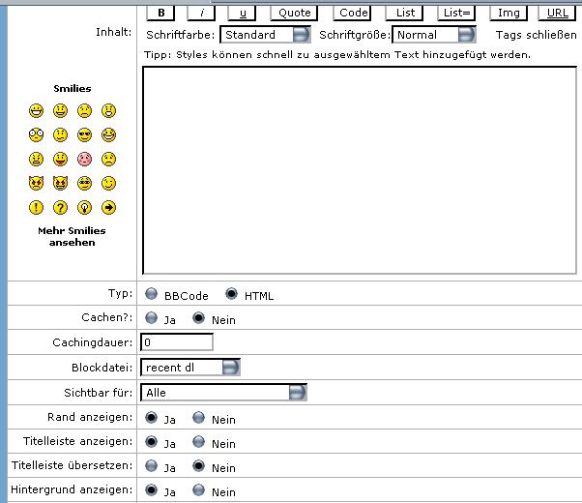
Task: Select Nein for Rand anzeigen
Action: (198, 418)
